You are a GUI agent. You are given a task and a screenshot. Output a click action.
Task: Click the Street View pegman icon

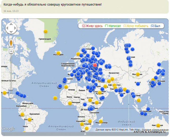[x=11, y=43]
